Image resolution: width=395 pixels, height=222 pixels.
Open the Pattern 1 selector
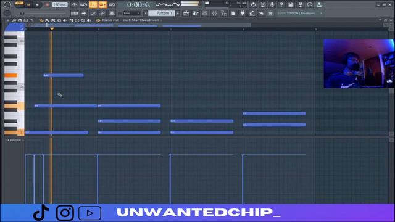162,13
